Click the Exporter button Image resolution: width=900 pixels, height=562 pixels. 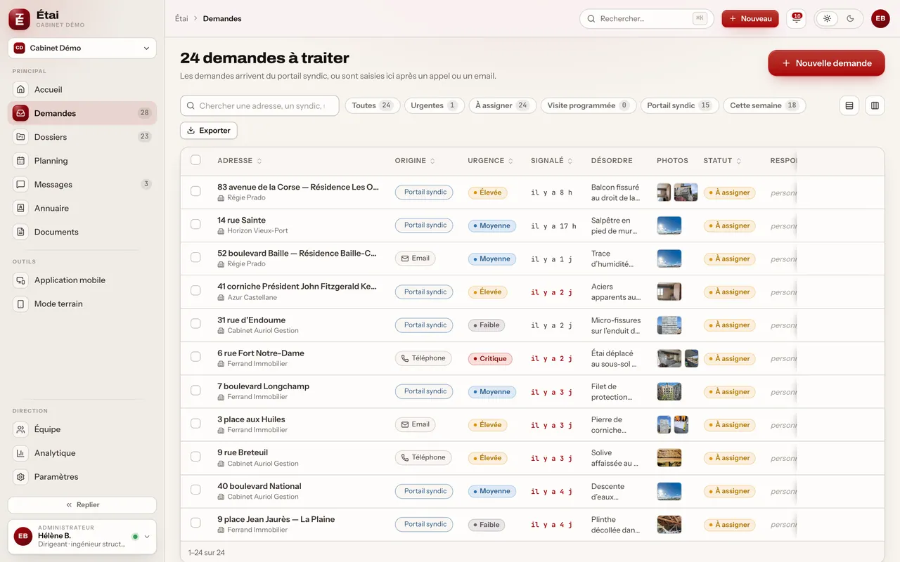pos(209,131)
